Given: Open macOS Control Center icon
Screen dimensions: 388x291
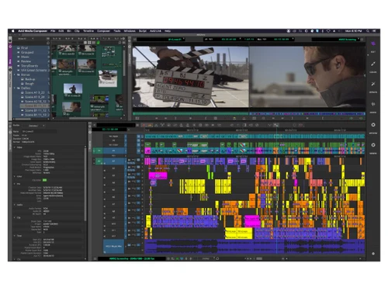Looking at the screenshot, I should [374, 31].
